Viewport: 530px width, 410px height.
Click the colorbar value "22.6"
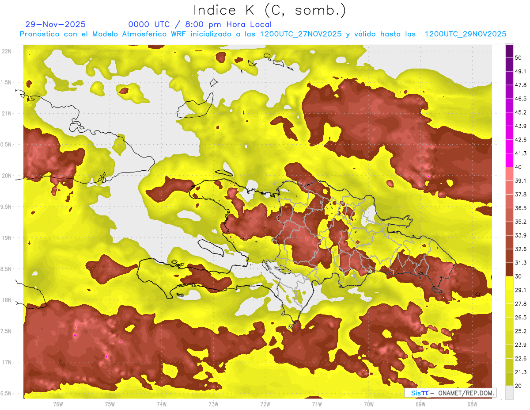pyautogui.click(x=521, y=359)
